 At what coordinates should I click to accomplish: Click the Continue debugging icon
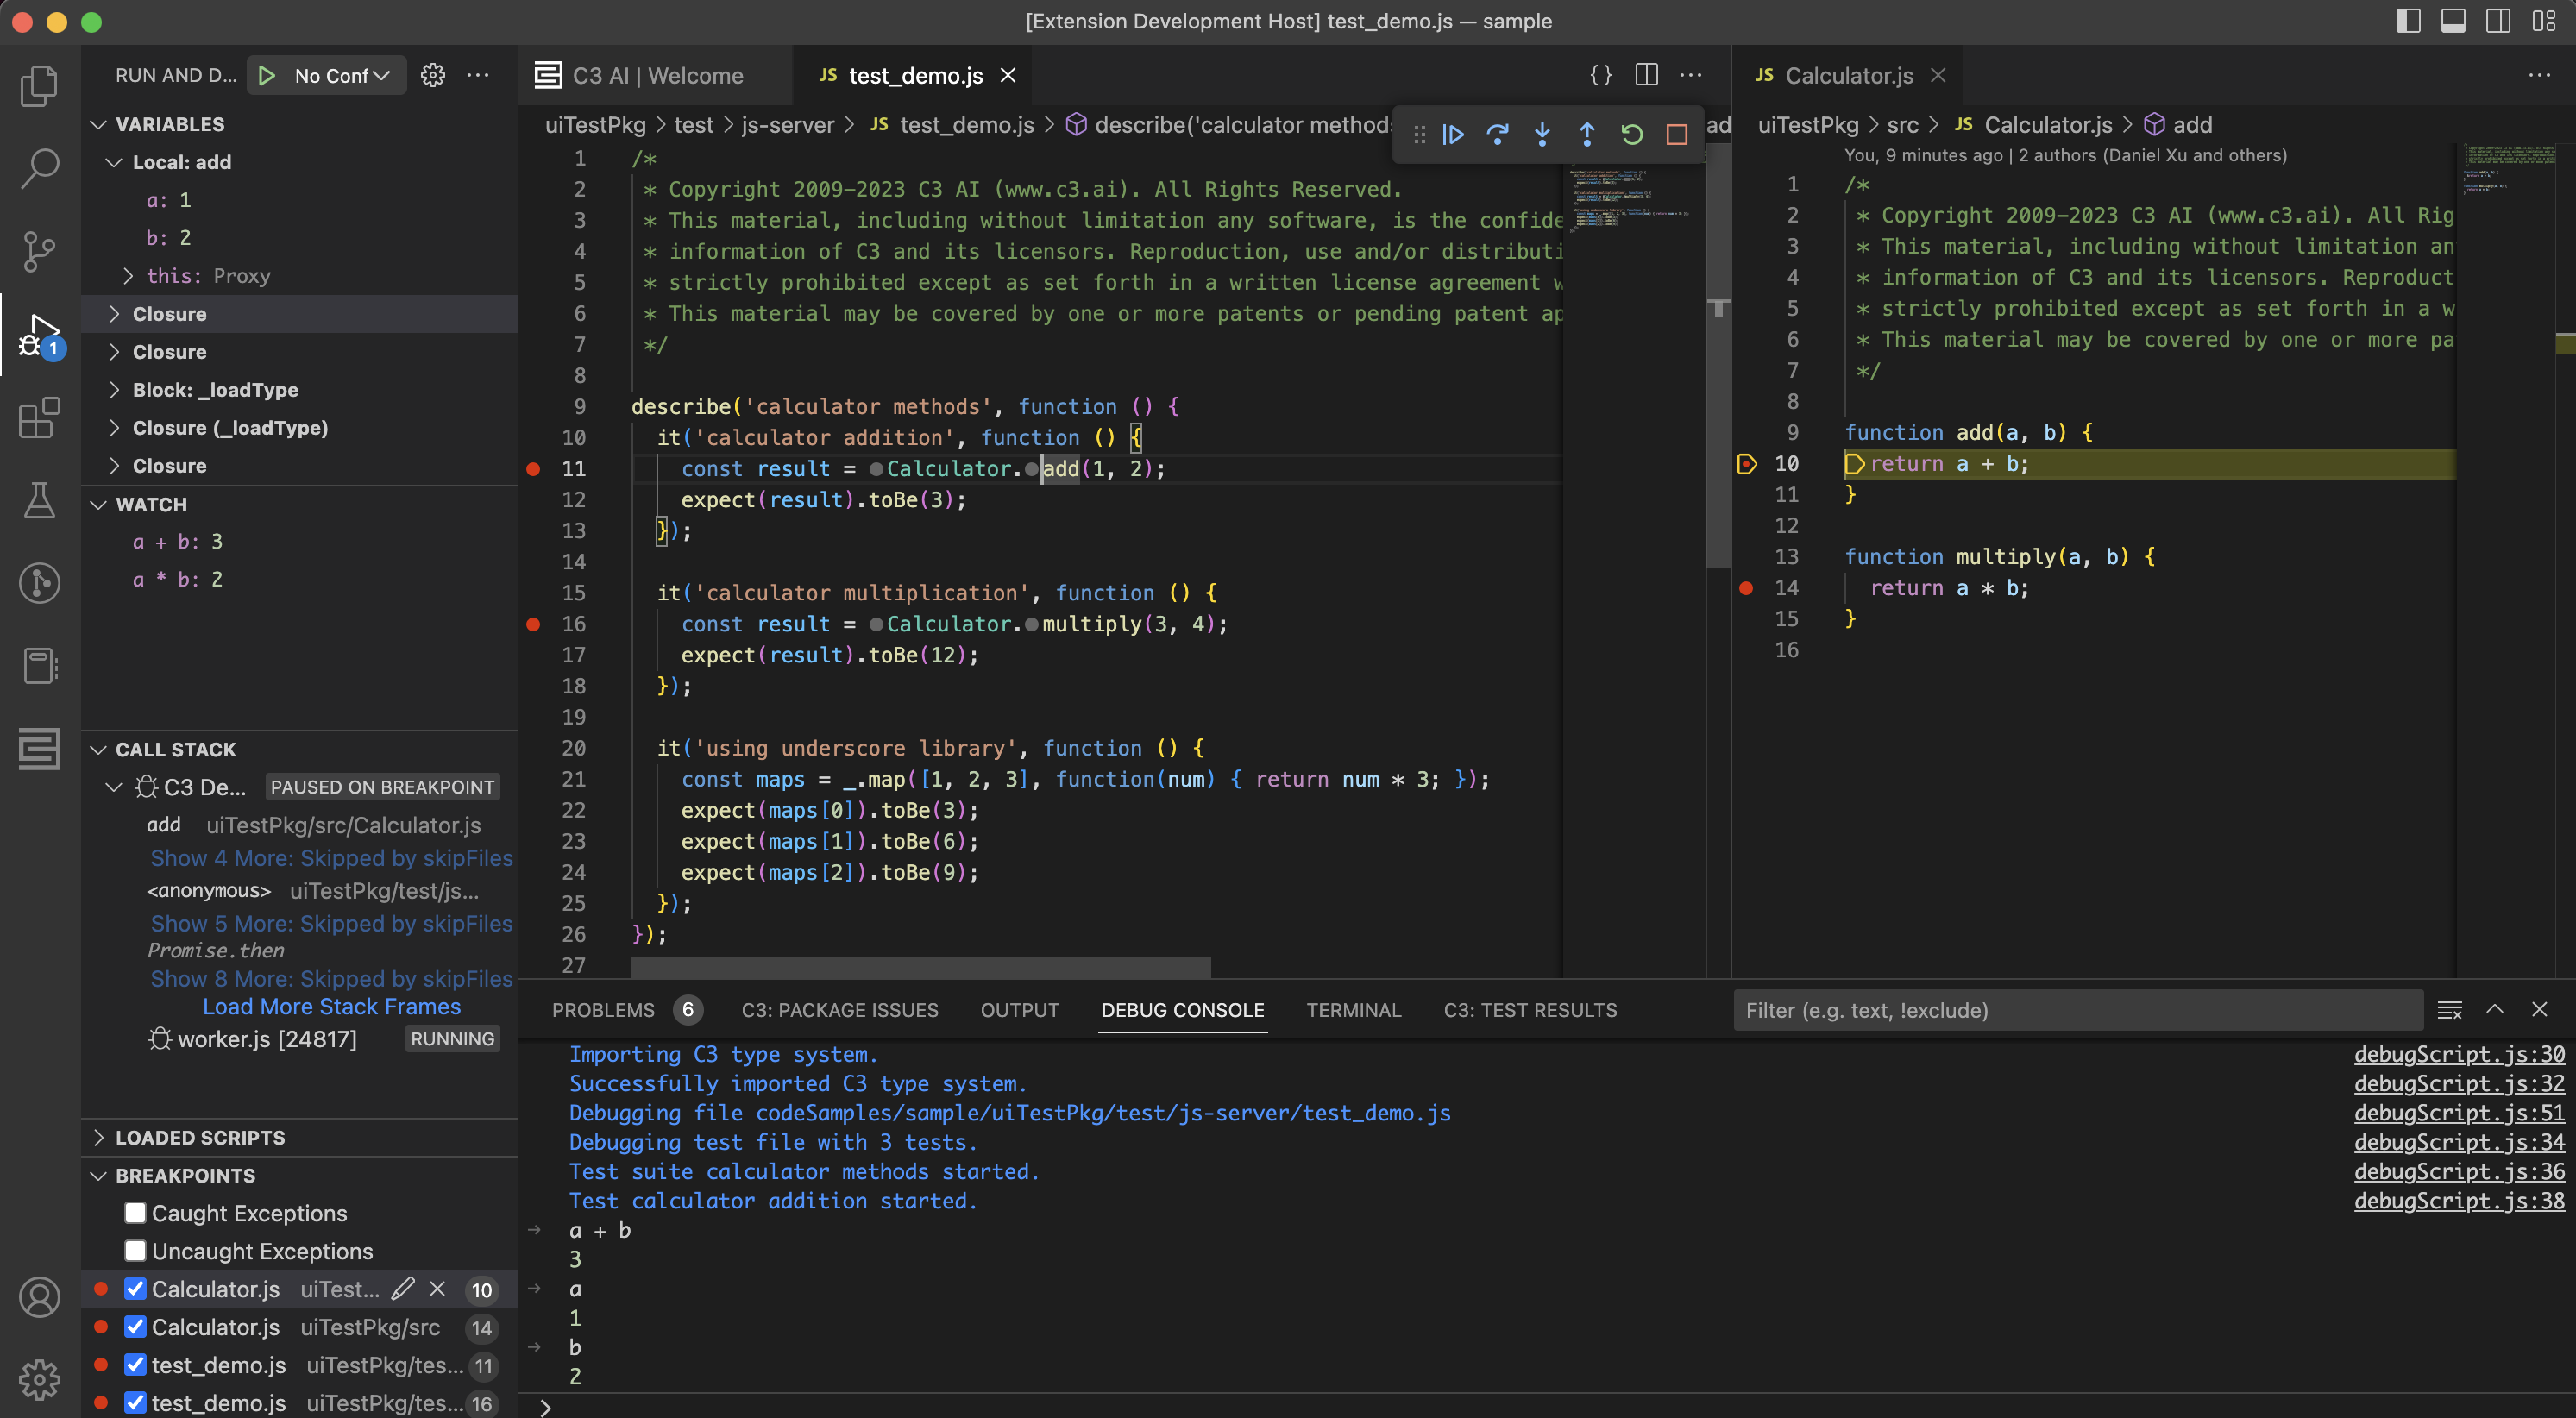[1453, 134]
